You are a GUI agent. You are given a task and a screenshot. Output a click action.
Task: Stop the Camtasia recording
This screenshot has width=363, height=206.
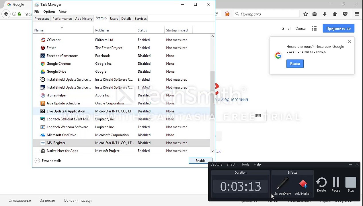click(351, 185)
